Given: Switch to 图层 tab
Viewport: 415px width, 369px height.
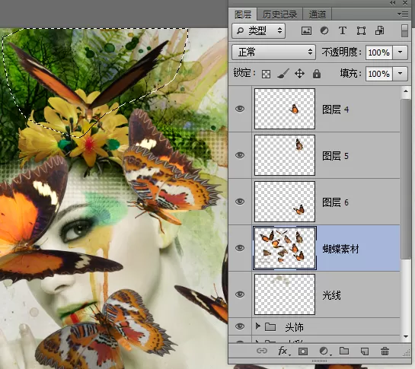Looking at the screenshot, I should [243, 14].
